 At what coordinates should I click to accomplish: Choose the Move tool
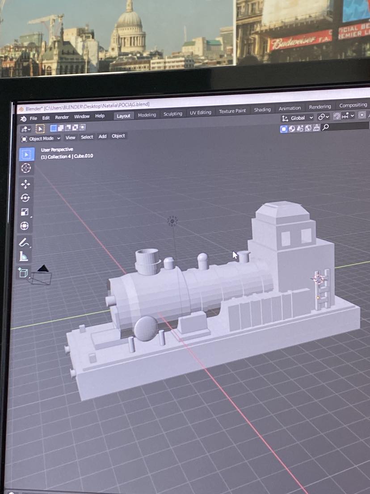(25, 184)
